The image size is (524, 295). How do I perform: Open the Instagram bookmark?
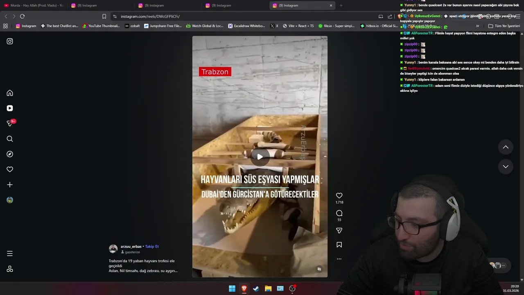(x=26, y=26)
